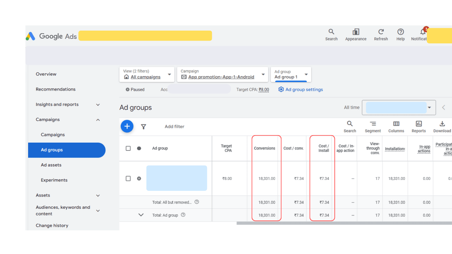The image size is (452, 254).
Task: Open the Help icon
Action: pyautogui.click(x=400, y=32)
